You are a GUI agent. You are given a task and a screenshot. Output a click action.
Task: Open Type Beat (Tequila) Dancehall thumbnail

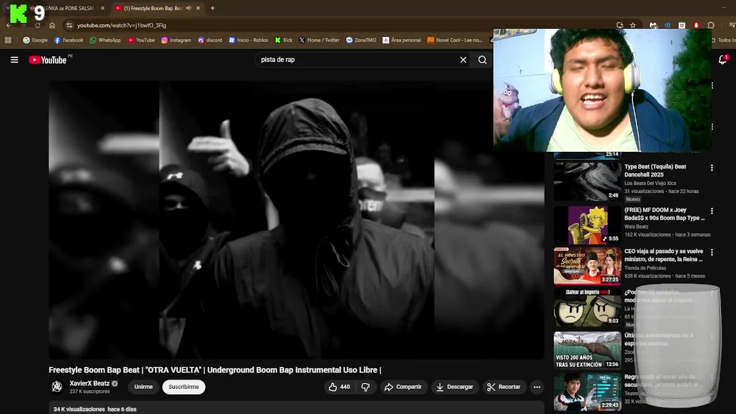point(587,181)
